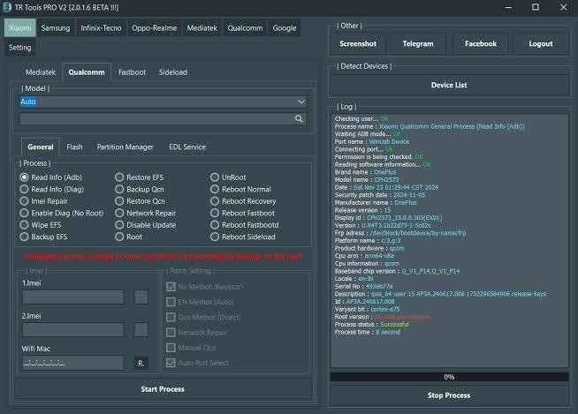The height and width of the screenshot is (414, 578).
Task: Choose the Reboot Recovery option
Action: (x=215, y=201)
